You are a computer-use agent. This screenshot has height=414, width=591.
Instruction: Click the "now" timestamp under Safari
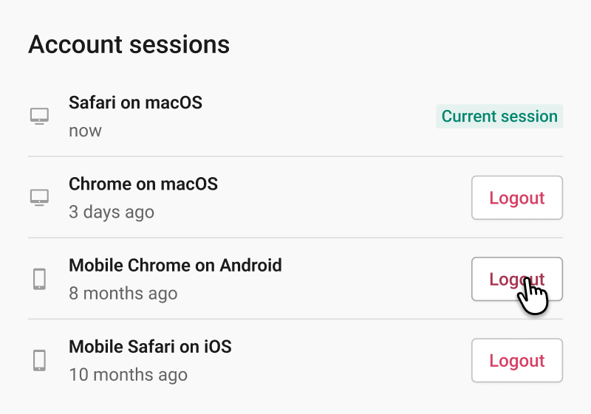[85, 131]
